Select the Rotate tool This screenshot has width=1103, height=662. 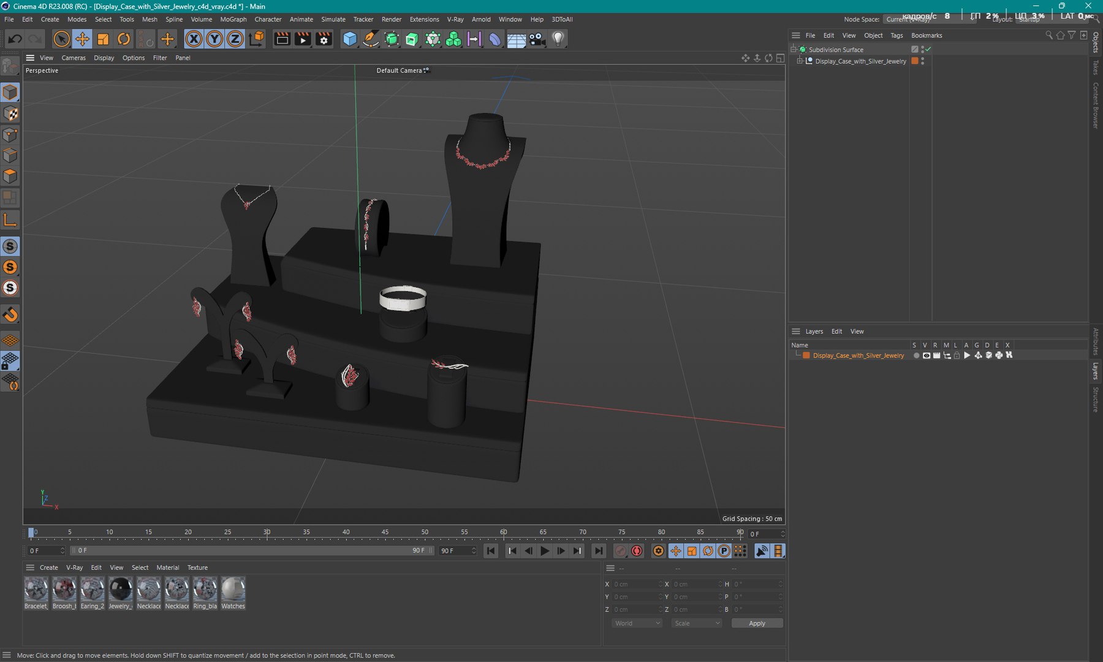pos(124,39)
